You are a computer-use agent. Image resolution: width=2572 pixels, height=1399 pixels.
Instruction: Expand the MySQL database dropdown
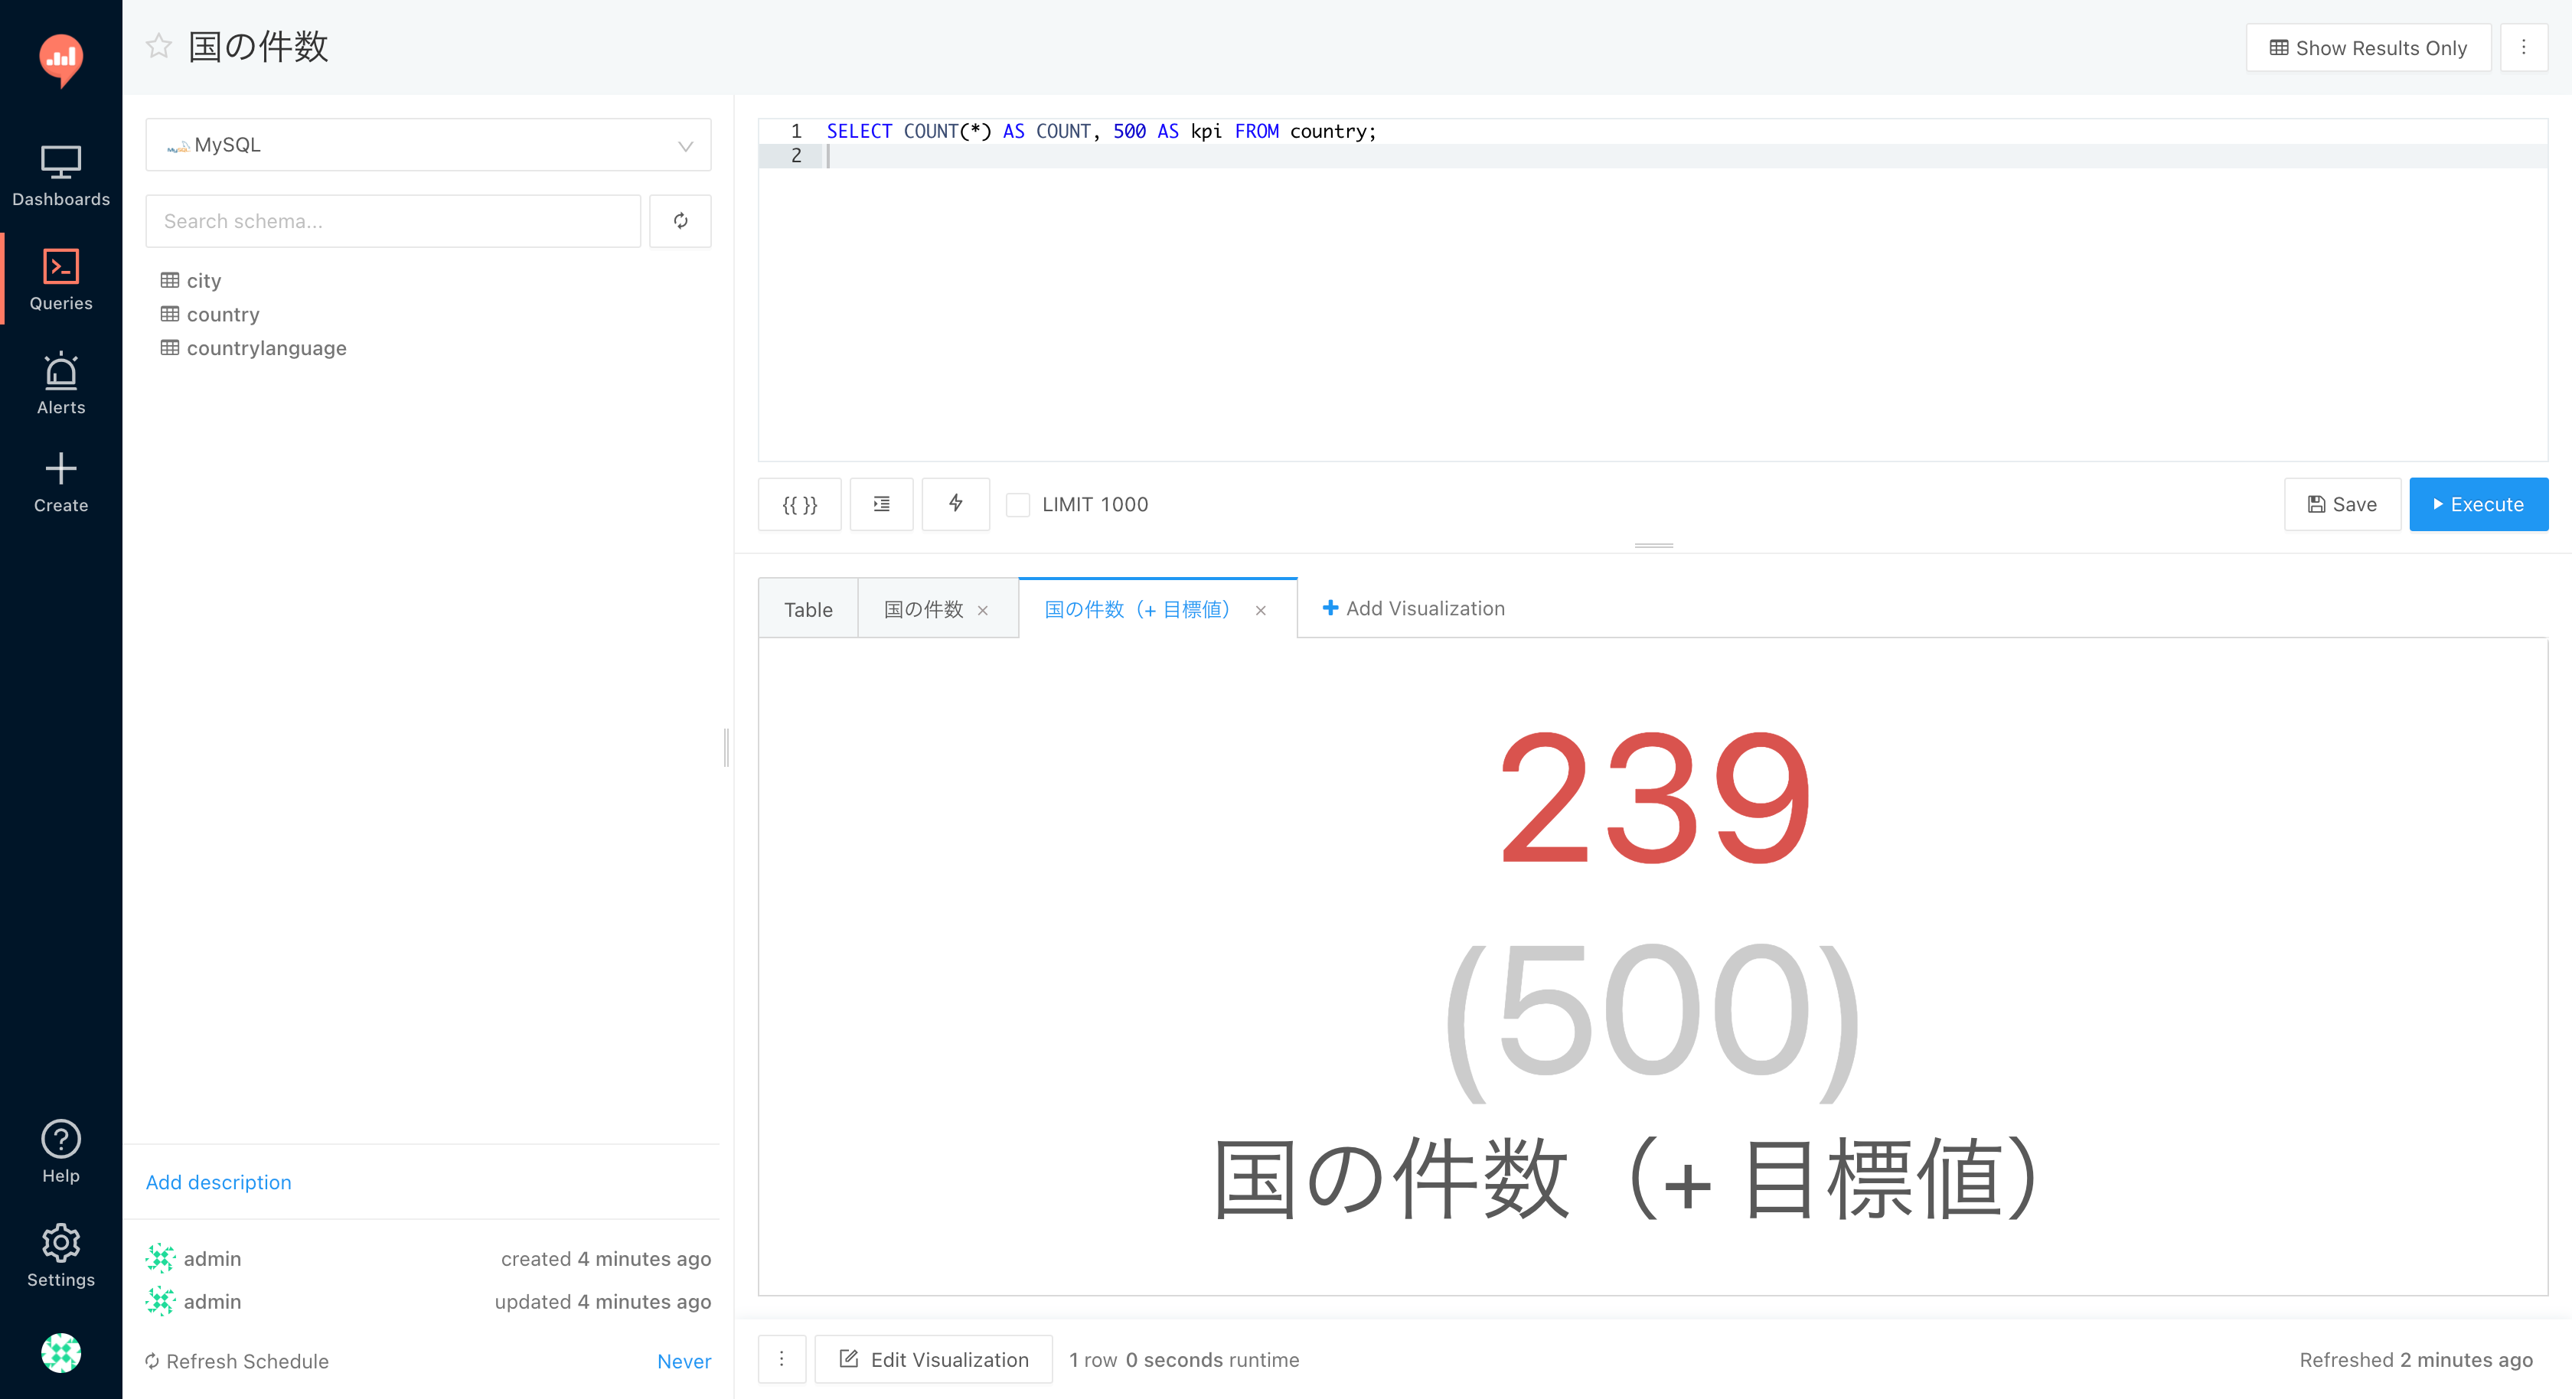pyautogui.click(x=686, y=145)
